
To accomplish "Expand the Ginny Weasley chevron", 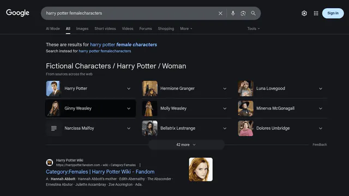I will click(129, 109).
